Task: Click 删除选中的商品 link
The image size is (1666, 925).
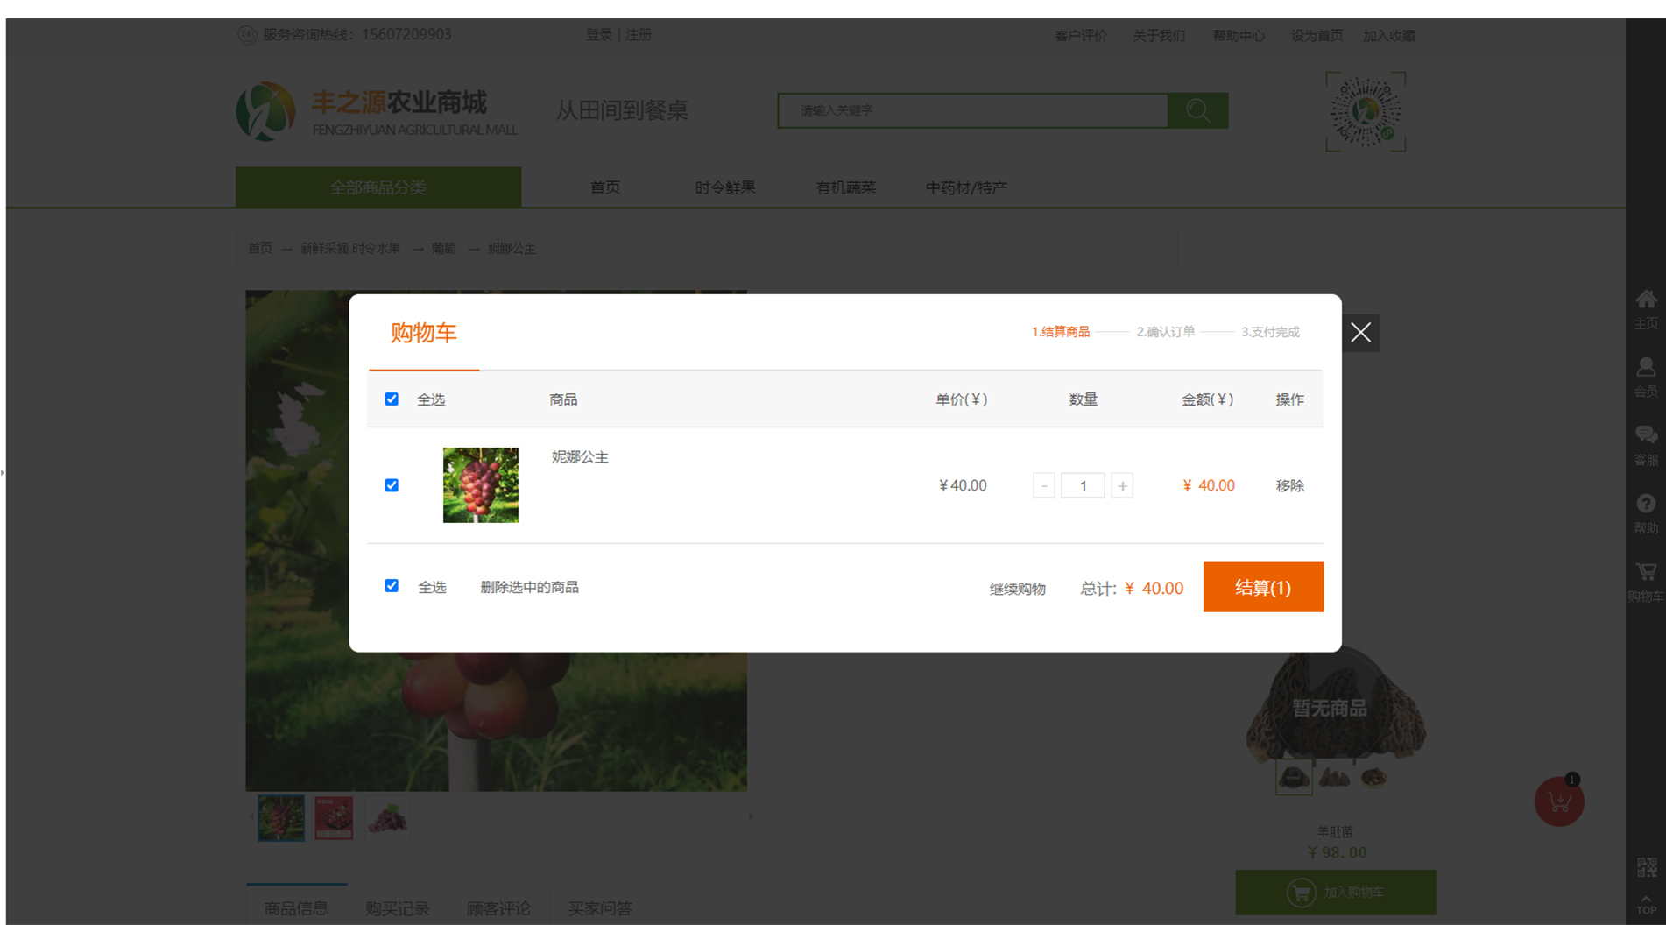Action: [x=529, y=587]
